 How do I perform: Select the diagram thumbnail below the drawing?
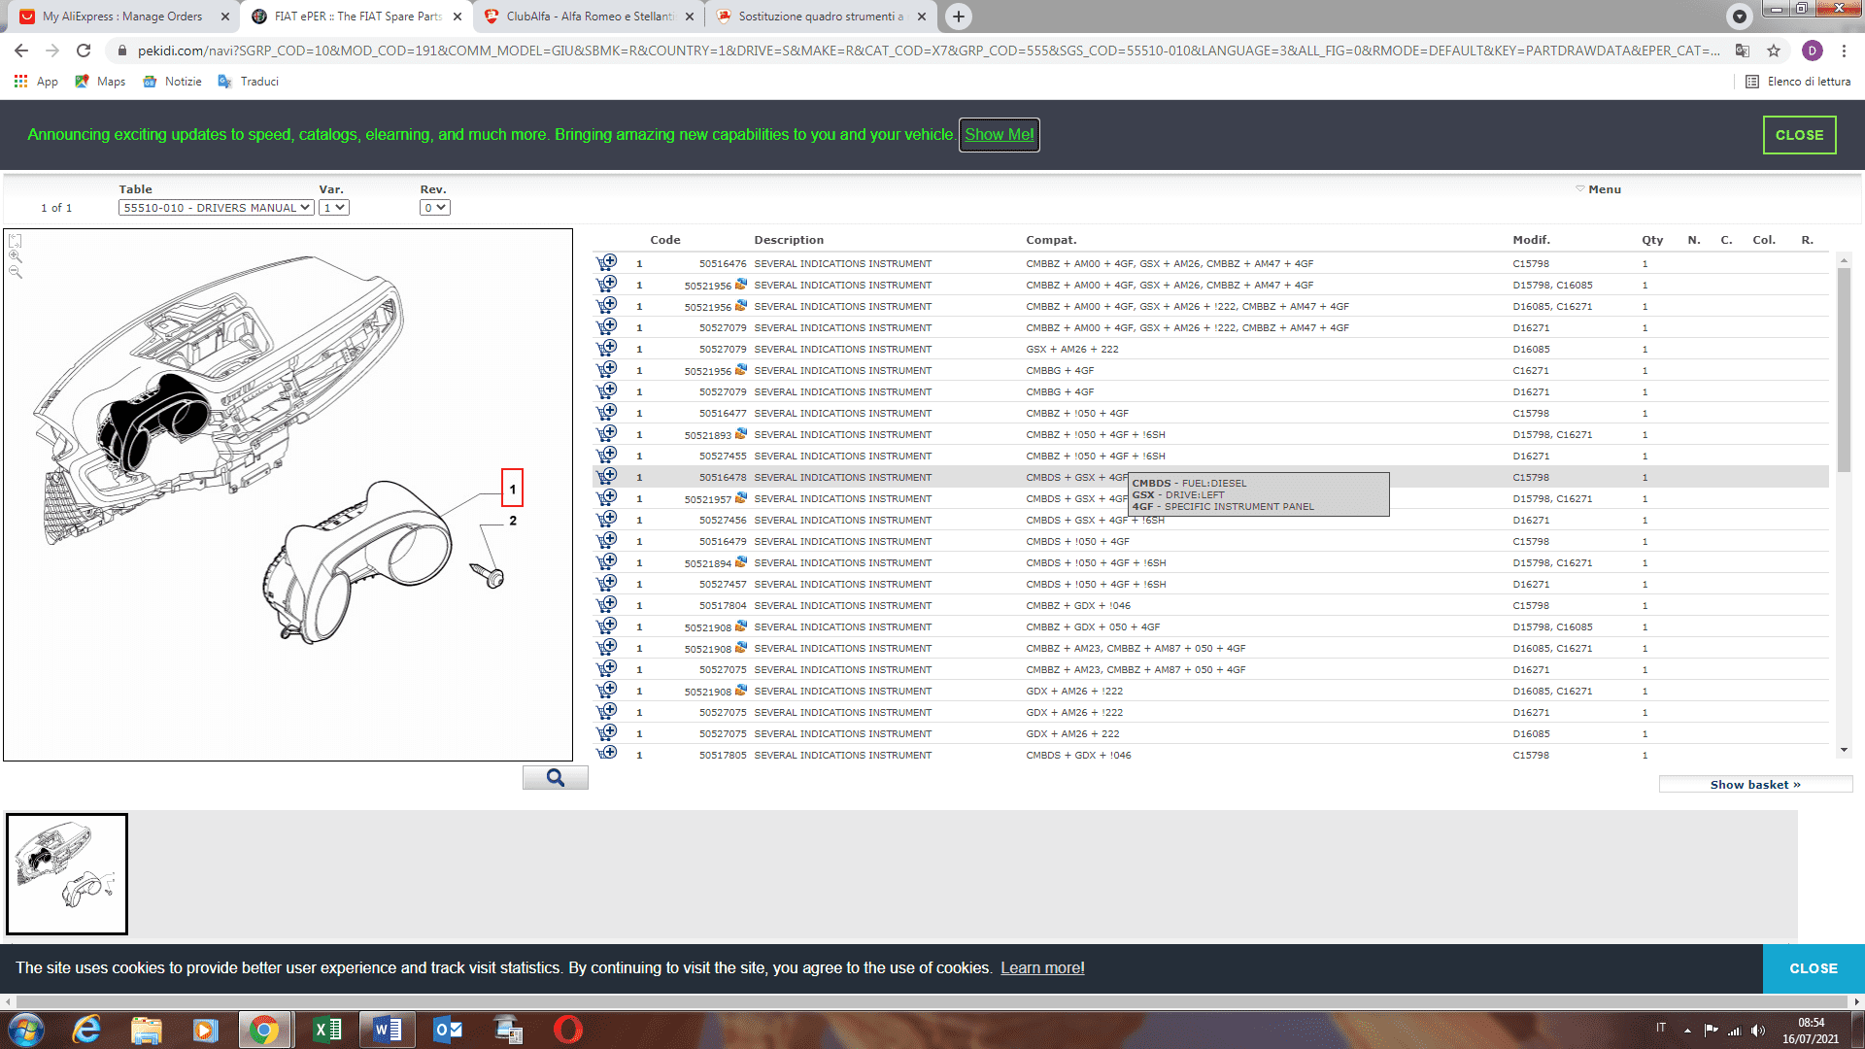(x=67, y=874)
